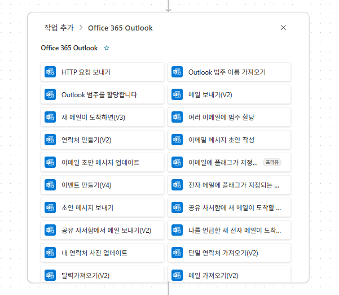
Task: Select 나를 언급한 새 전자 메일이 도착... item
Action: pos(229,230)
